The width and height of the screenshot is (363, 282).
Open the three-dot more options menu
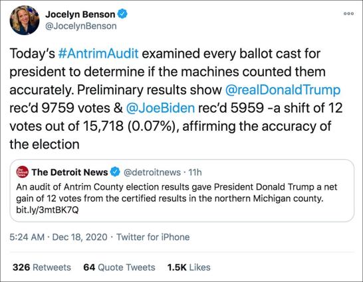pos(348,14)
